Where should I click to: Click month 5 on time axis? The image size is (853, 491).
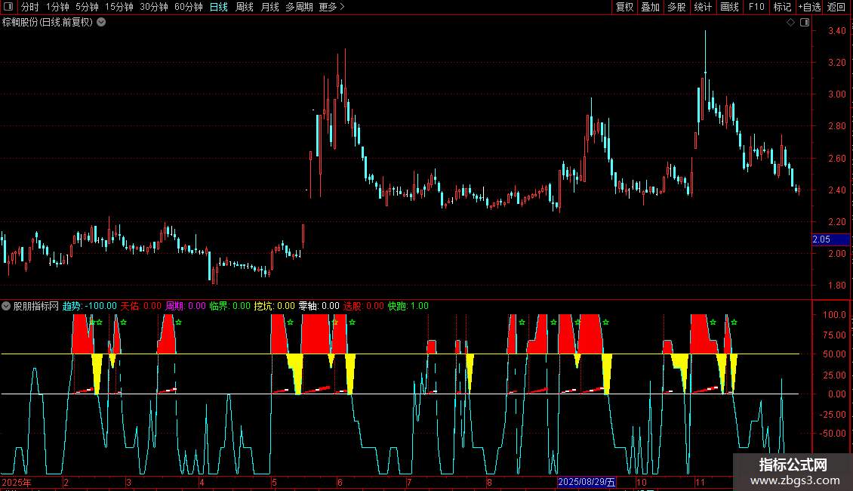[274, 482]
